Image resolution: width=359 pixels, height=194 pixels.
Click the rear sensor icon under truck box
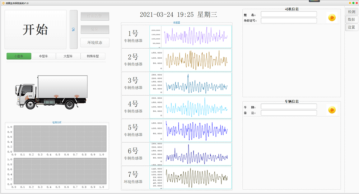click(x=77, y=96)
